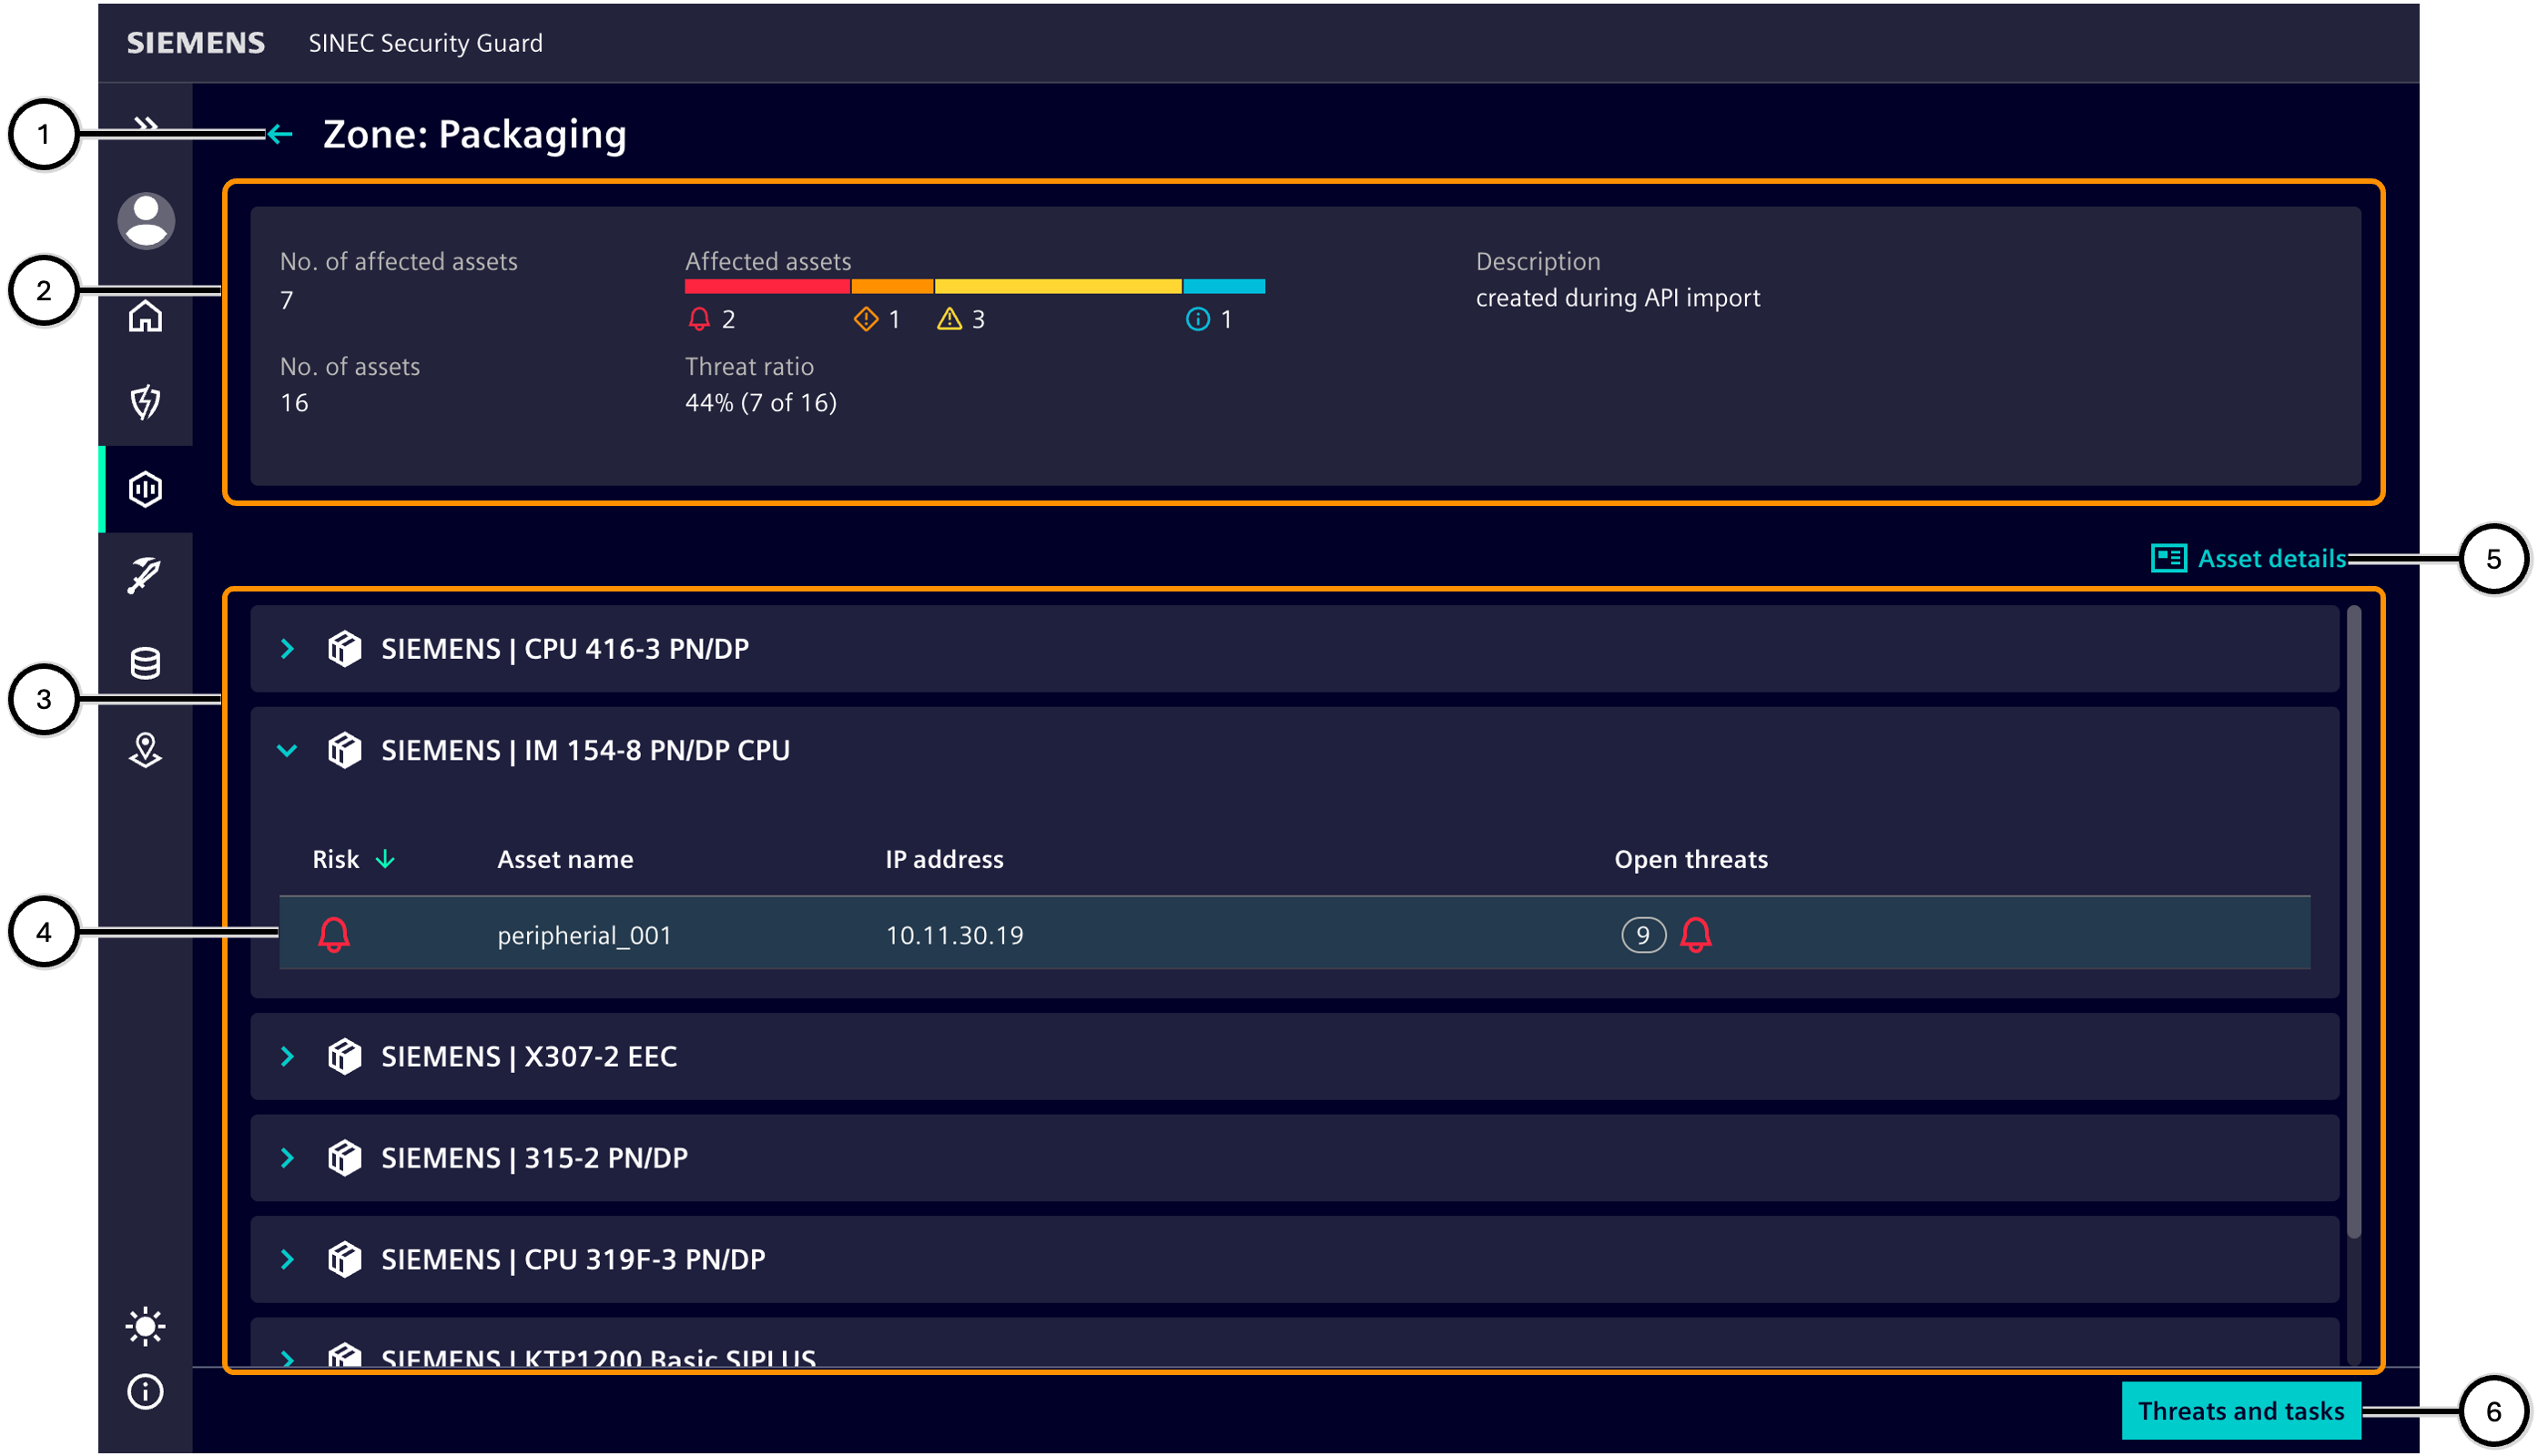Click the 9 open threats count badge
The height and width of the screenshot is (1456, 2538).
1642,935
